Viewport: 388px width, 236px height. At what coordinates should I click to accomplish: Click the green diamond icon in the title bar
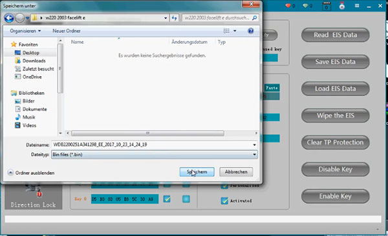(305, 5)
